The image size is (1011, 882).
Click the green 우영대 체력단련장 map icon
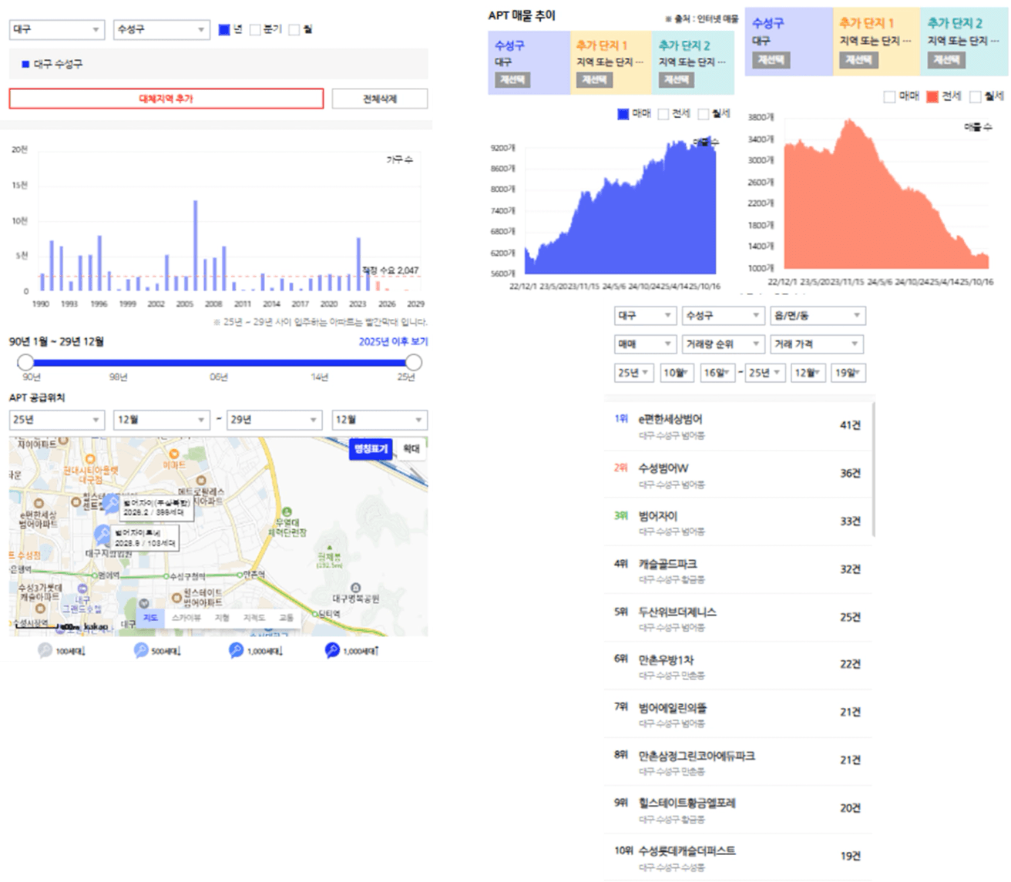coord(287,511)
